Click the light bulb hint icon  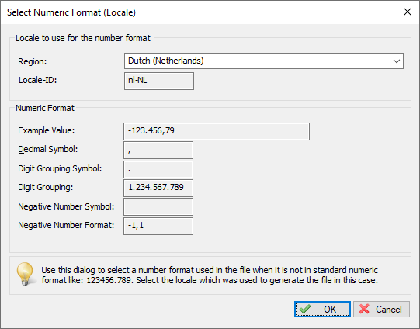tap(25, 274)
